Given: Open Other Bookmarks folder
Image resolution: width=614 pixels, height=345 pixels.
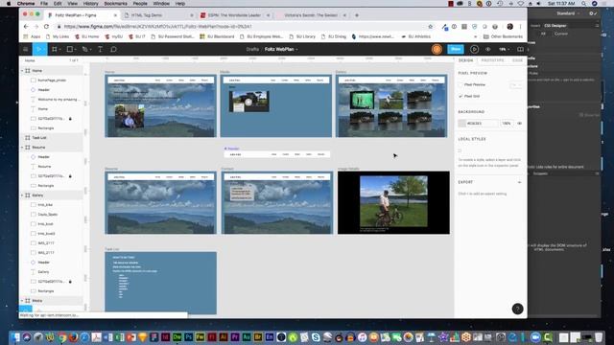Looking at the screenshot, I should pos(503,36).
